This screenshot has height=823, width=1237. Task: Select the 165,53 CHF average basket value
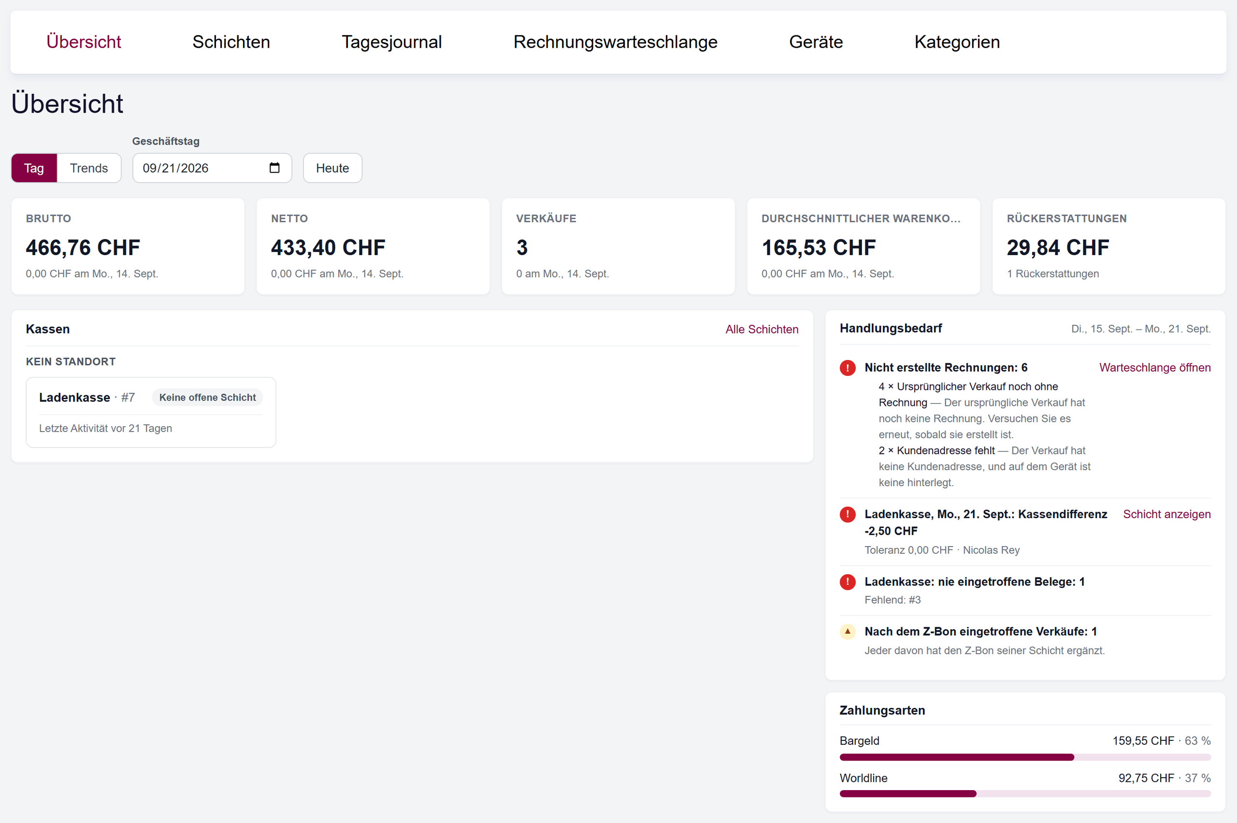click(818, 248)
